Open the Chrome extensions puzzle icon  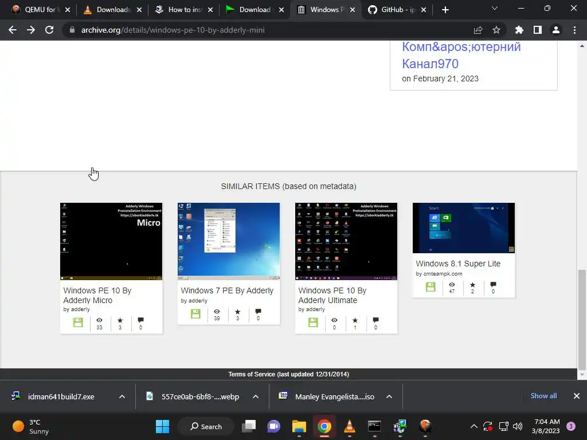pyautogui.click(x=519, y=30)
